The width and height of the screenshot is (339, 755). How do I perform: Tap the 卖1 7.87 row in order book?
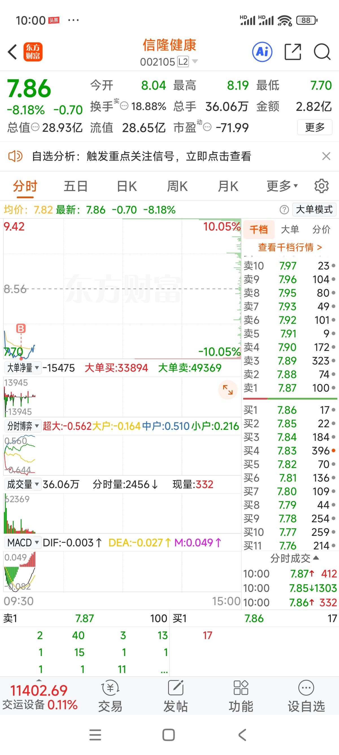pyautogui.click(x=290, y=388)
